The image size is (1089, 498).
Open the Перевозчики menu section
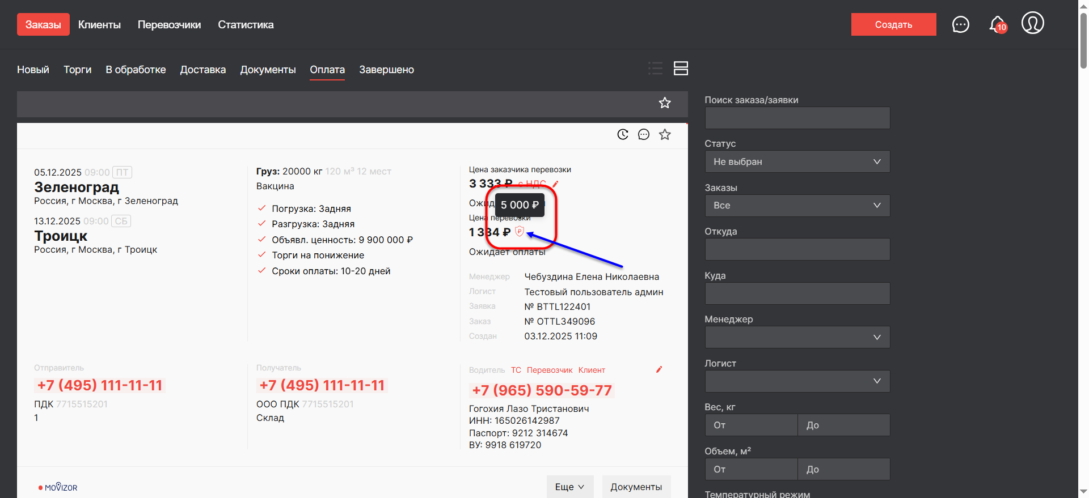(169, 25)
